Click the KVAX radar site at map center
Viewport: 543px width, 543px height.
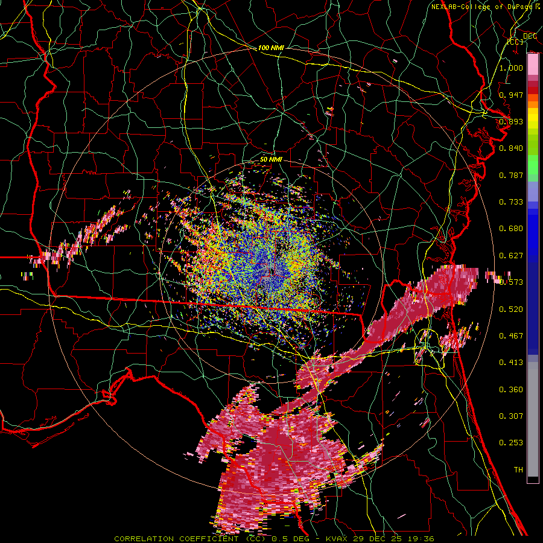(x=271, y=271)
